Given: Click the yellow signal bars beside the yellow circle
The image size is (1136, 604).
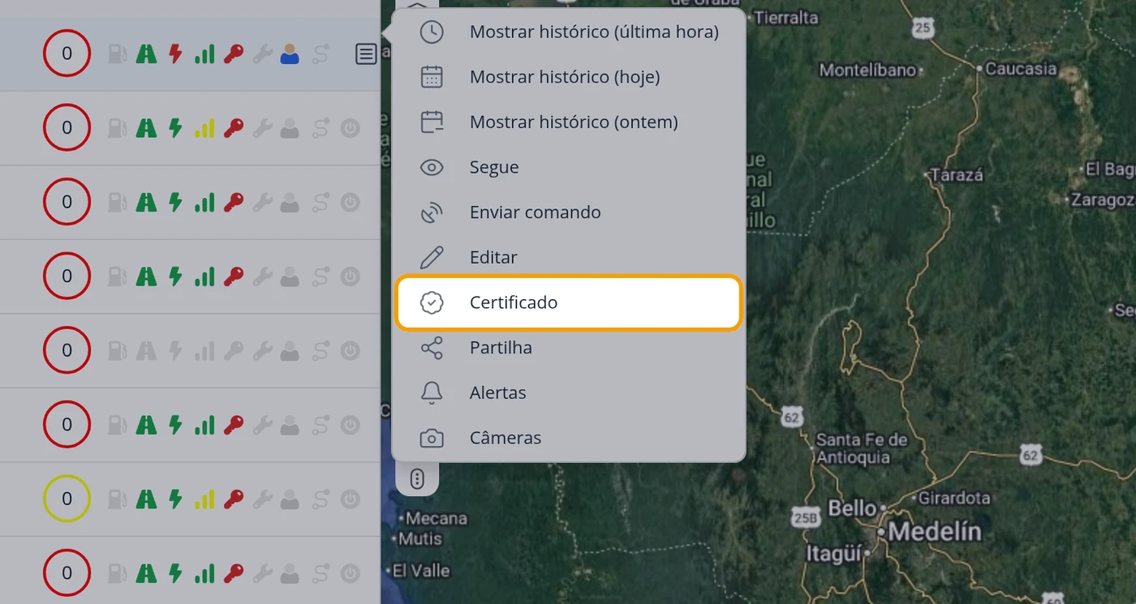Looking at the screenshot, I should pyautogui.click(x=204, y=499).
